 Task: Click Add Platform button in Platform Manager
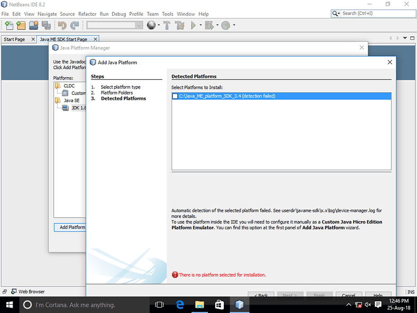70,227
